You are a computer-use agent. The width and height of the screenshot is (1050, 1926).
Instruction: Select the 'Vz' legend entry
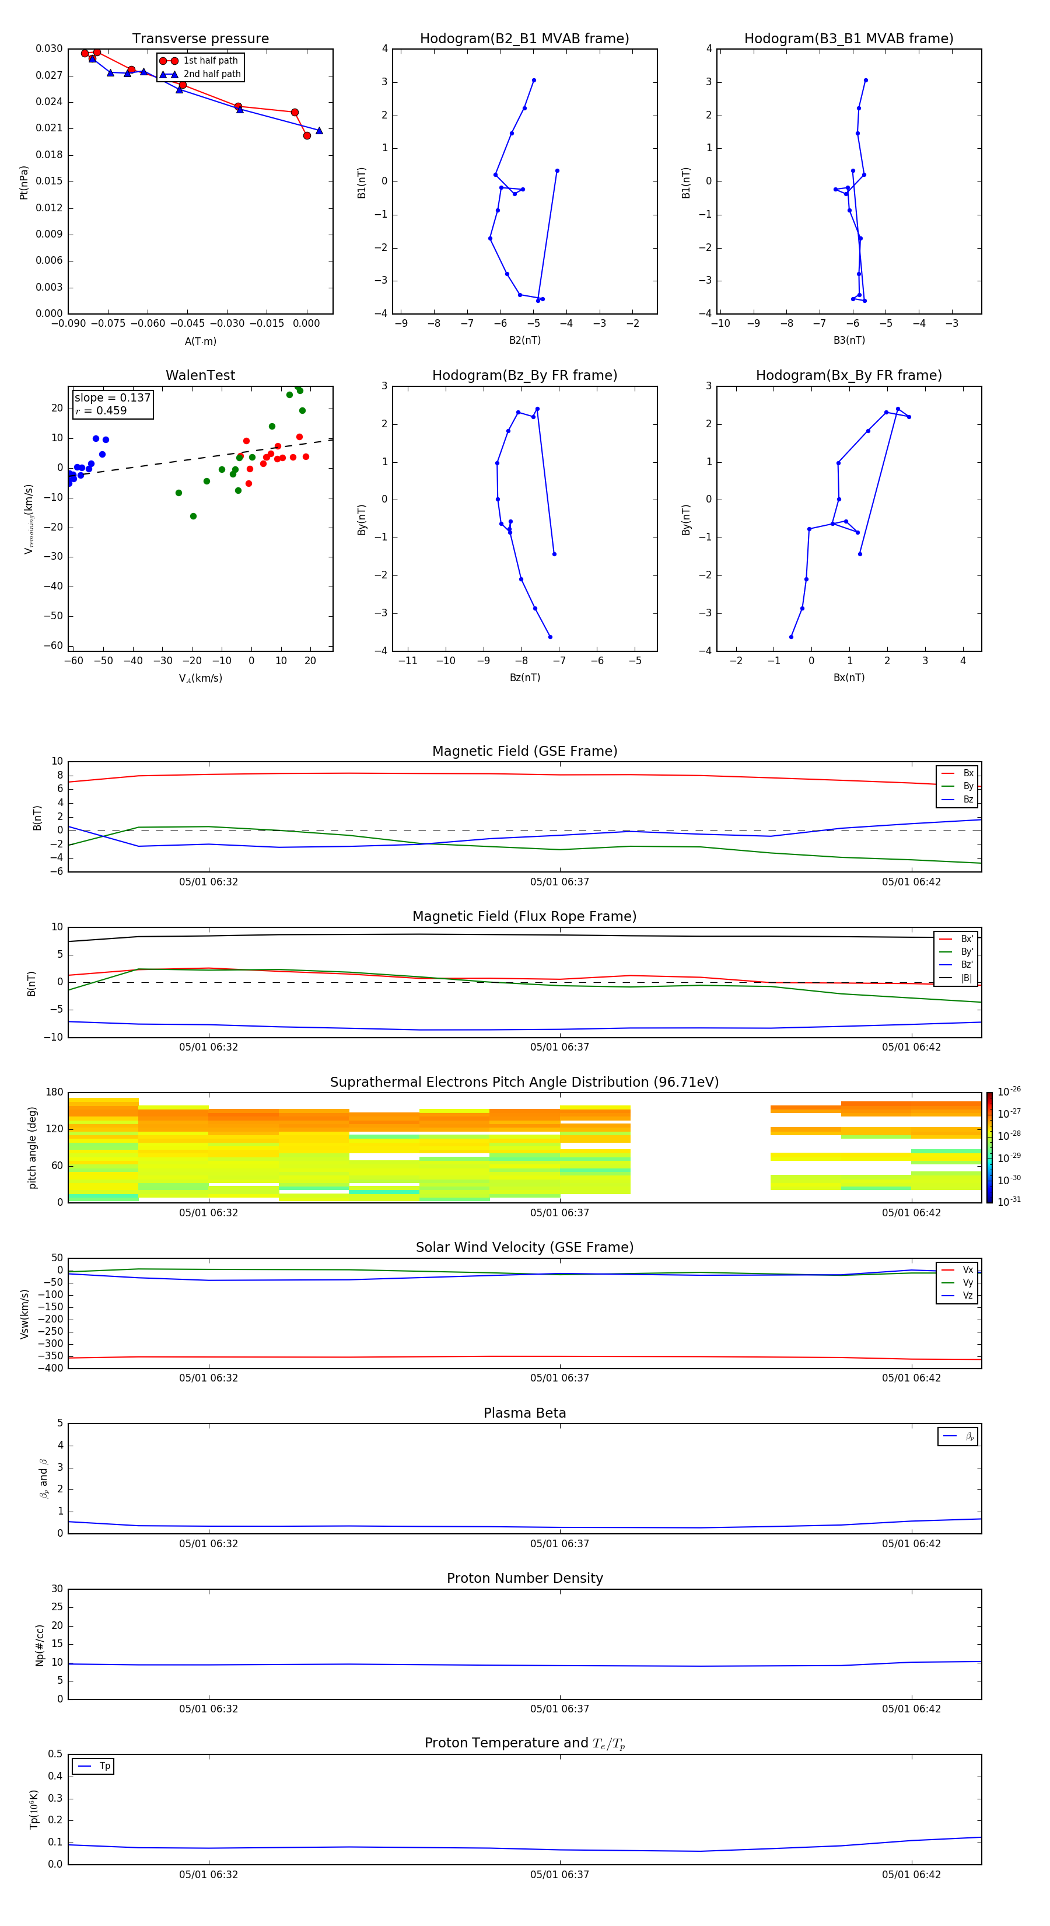point(958,1296)
